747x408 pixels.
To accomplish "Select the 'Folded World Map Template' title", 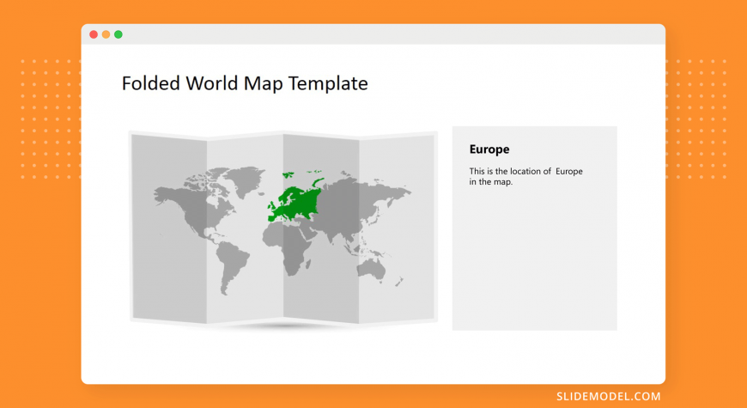I will click(x=245, y=83).
